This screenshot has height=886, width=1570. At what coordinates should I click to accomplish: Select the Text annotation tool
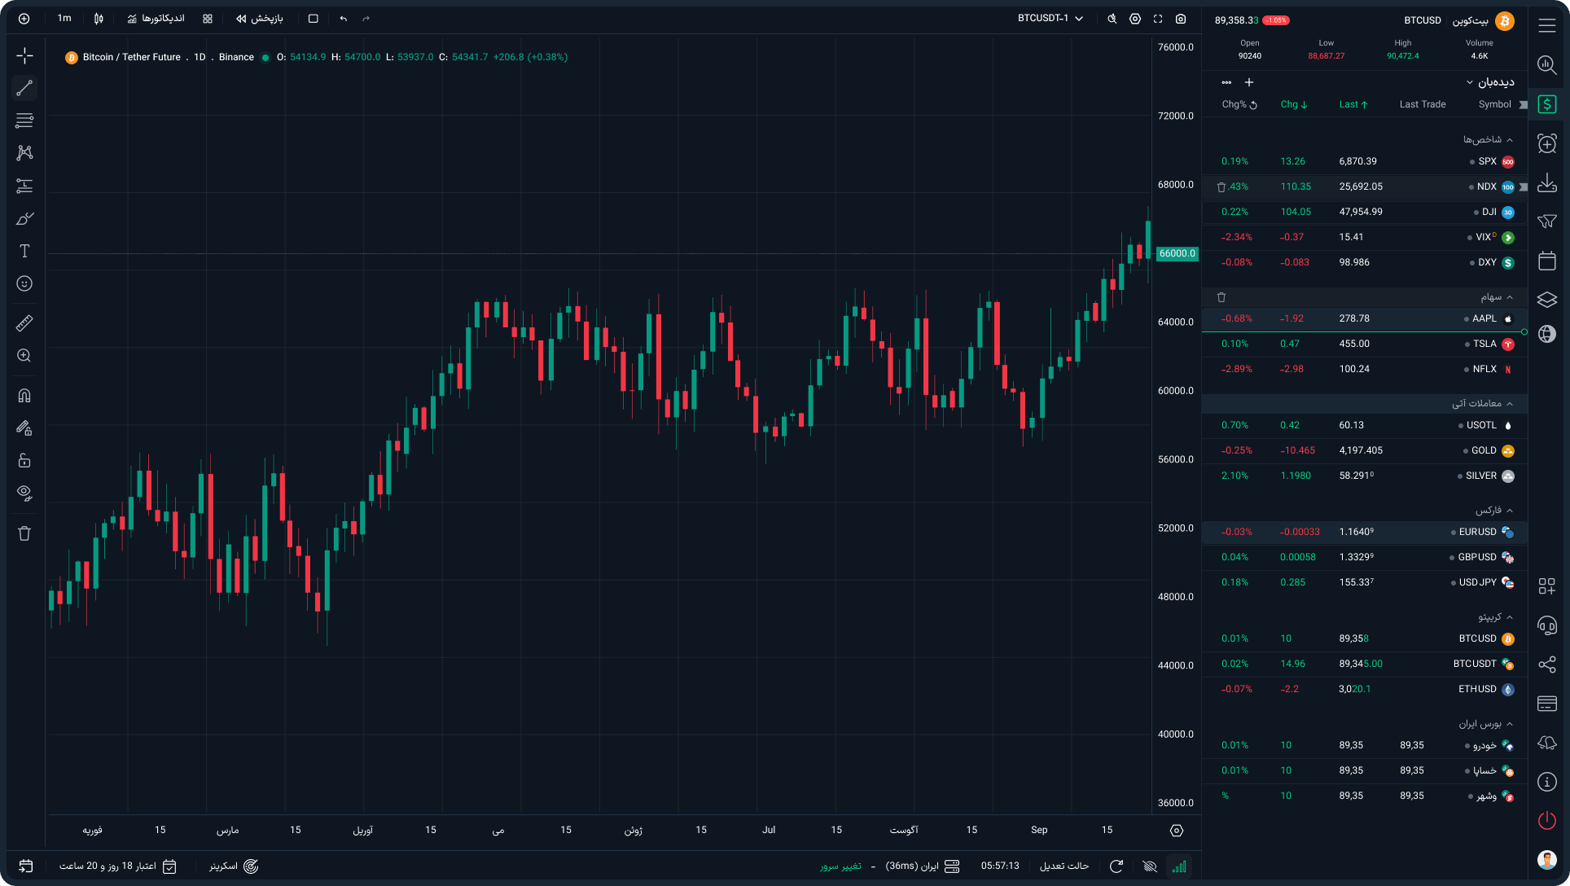[24, 251]
